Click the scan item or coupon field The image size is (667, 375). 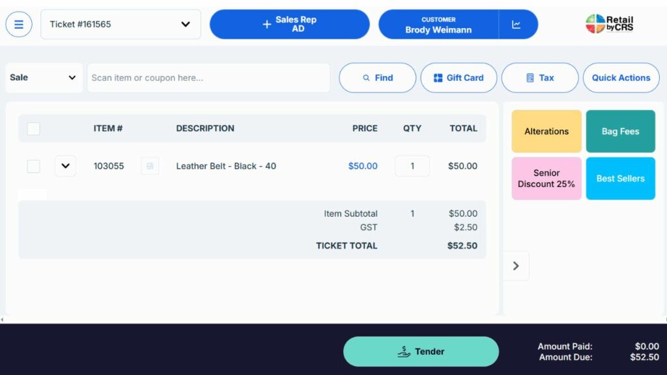click(x=208, y=77)
